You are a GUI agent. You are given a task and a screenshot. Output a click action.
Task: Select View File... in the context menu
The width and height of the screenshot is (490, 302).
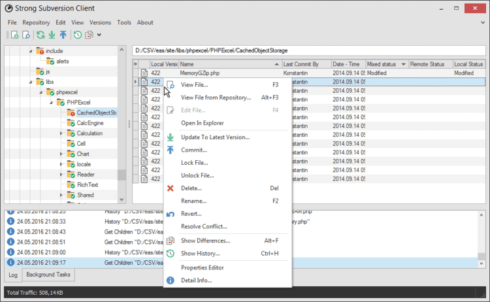(194, 85)
